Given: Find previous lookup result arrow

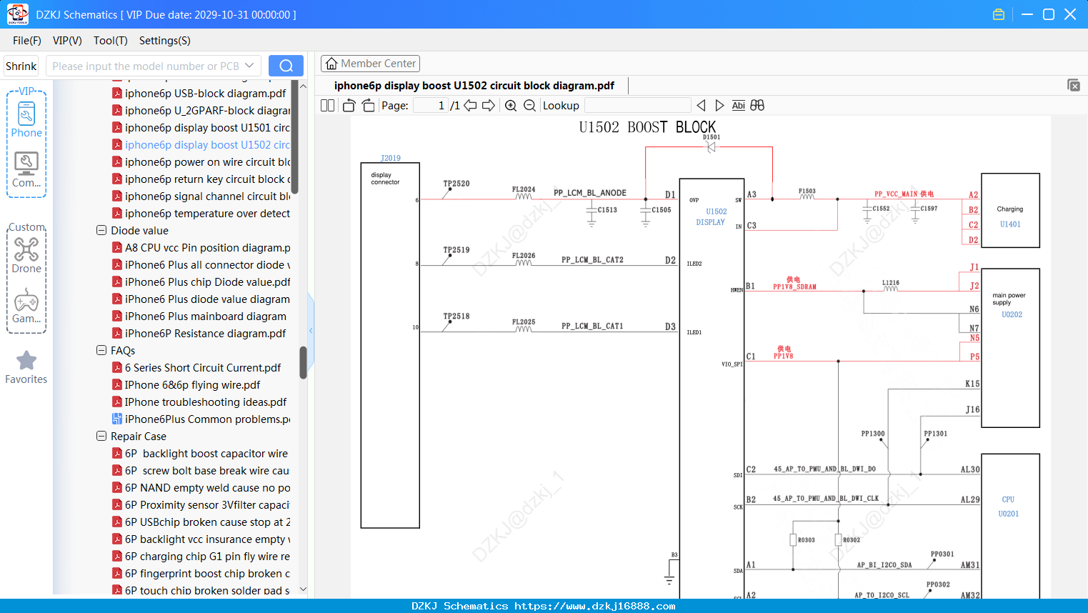Looking at the screenshot, I should (x=701, y=105).
